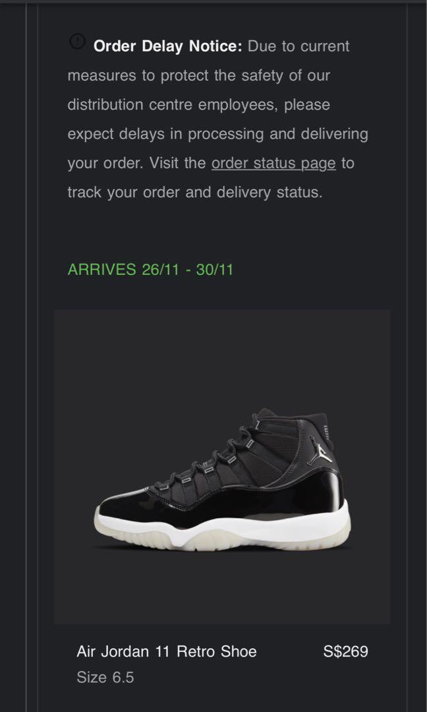427x712 pixels.
Task: Select the Air Jordan 11 Retro Shoe name
Action: point(167,651)
